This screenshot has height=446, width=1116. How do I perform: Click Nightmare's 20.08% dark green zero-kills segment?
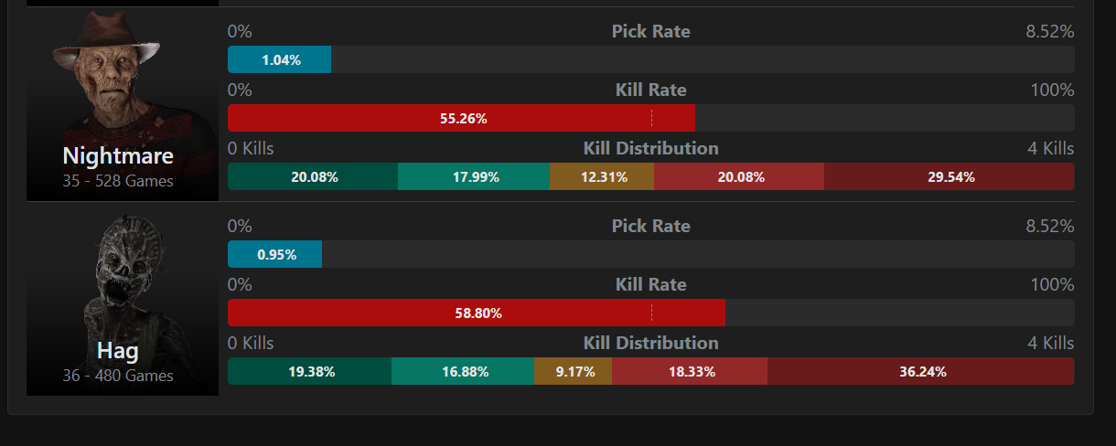point(313,176)
